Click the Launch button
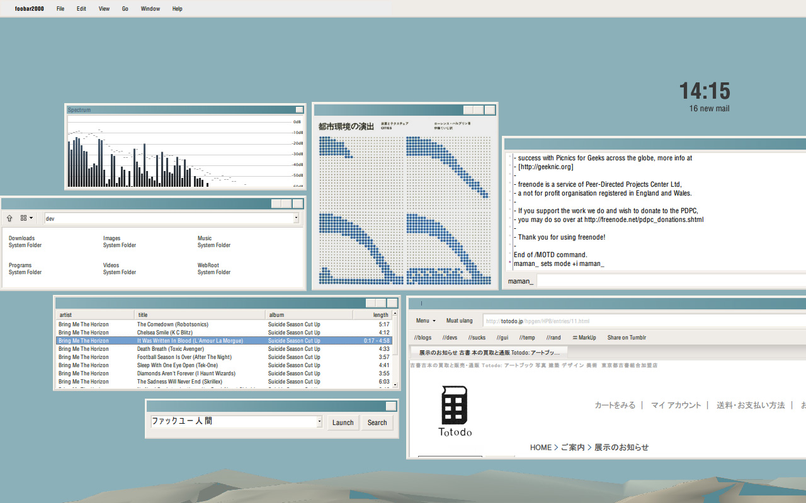This screenshot has width=806, height=503. 343,423
